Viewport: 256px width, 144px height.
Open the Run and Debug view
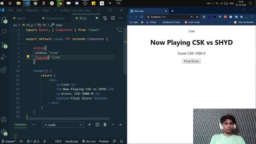(x=4, y=57)
